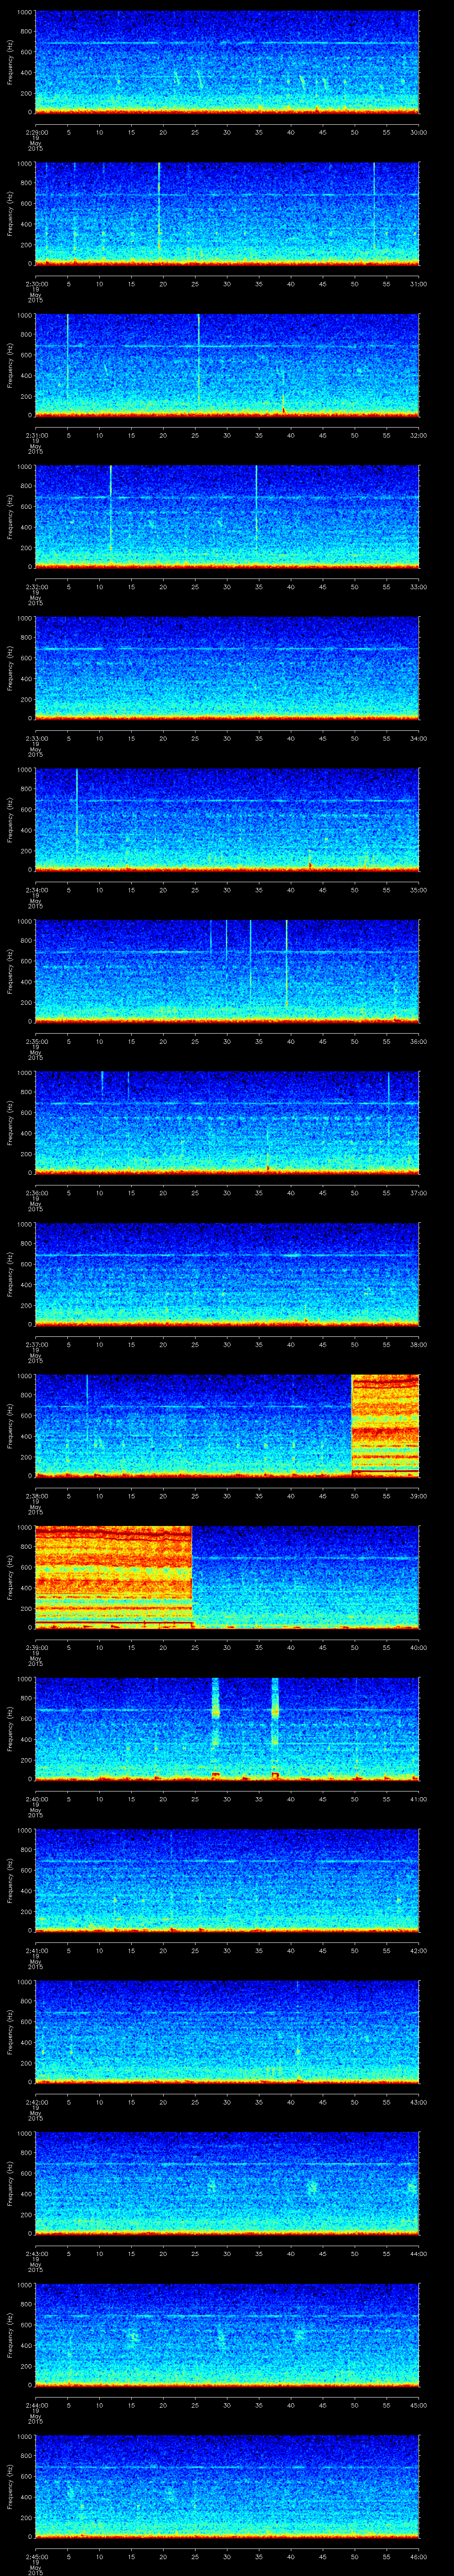Select the red noise block in the 2:38:00 spectrogram
The width and height of the screenshot is (454, 2576).
click(385, 1425)
